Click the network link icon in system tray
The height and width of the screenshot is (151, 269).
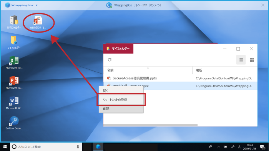coord(233,147)
